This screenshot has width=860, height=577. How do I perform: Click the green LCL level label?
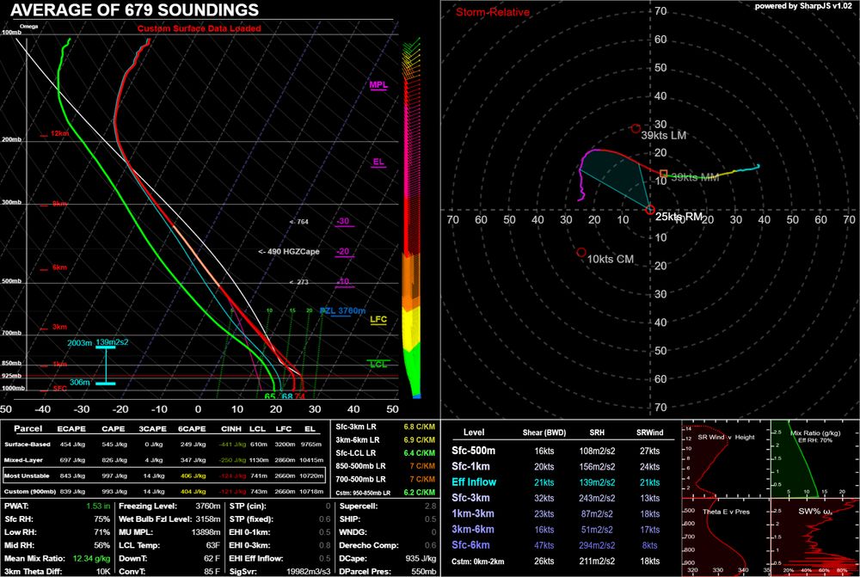378,365
